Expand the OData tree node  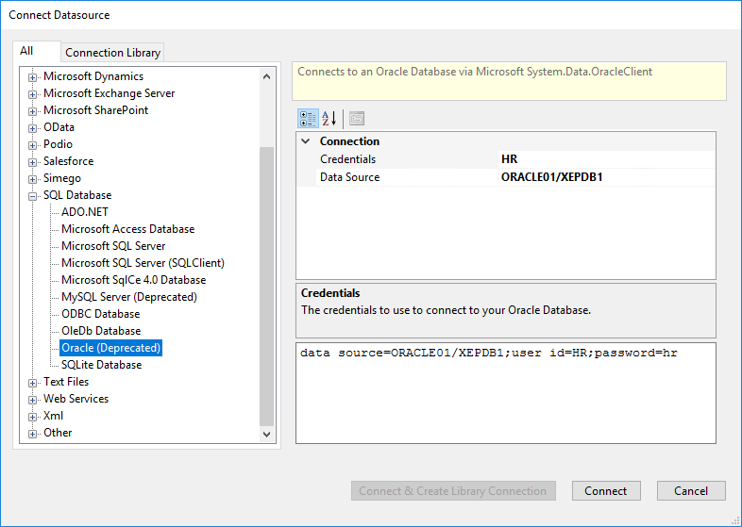click(32, 128)
